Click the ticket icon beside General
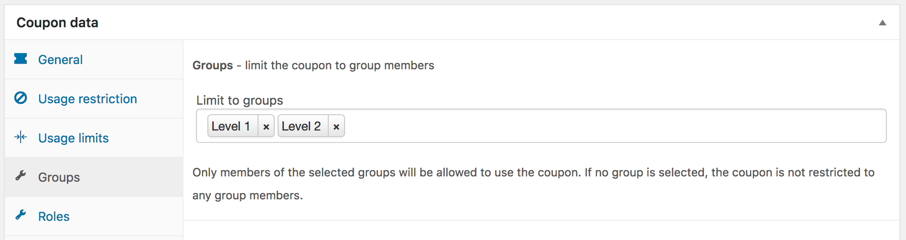Image resolution: width=906 pixels, height=240 pixels. coord(21,59)
